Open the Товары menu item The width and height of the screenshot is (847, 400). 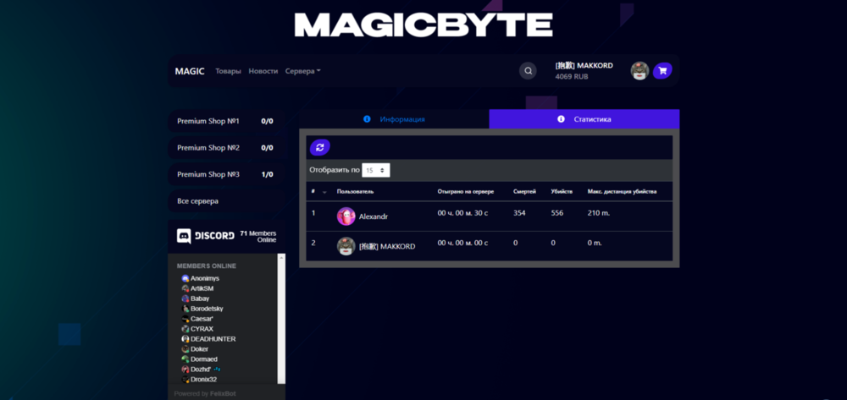point(229,71)
